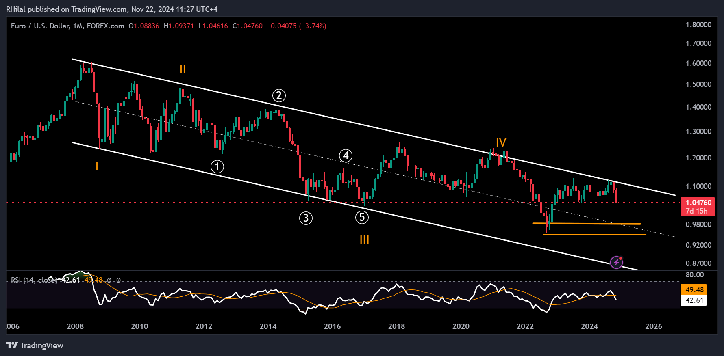The width and height of the screenshot is (724, 356).
Task: Click the 80.00 RSI scale label
Action: (694, 275)
